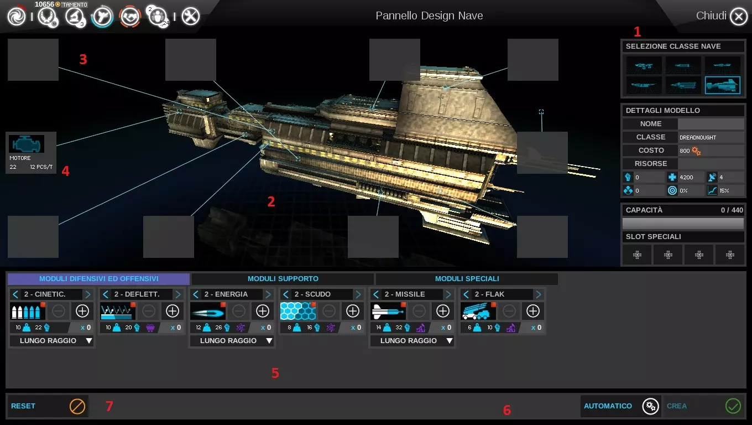Click the Energia beam module icon
Image resolution: width=752 pixels, height=425 pixels.
(208, 311)
